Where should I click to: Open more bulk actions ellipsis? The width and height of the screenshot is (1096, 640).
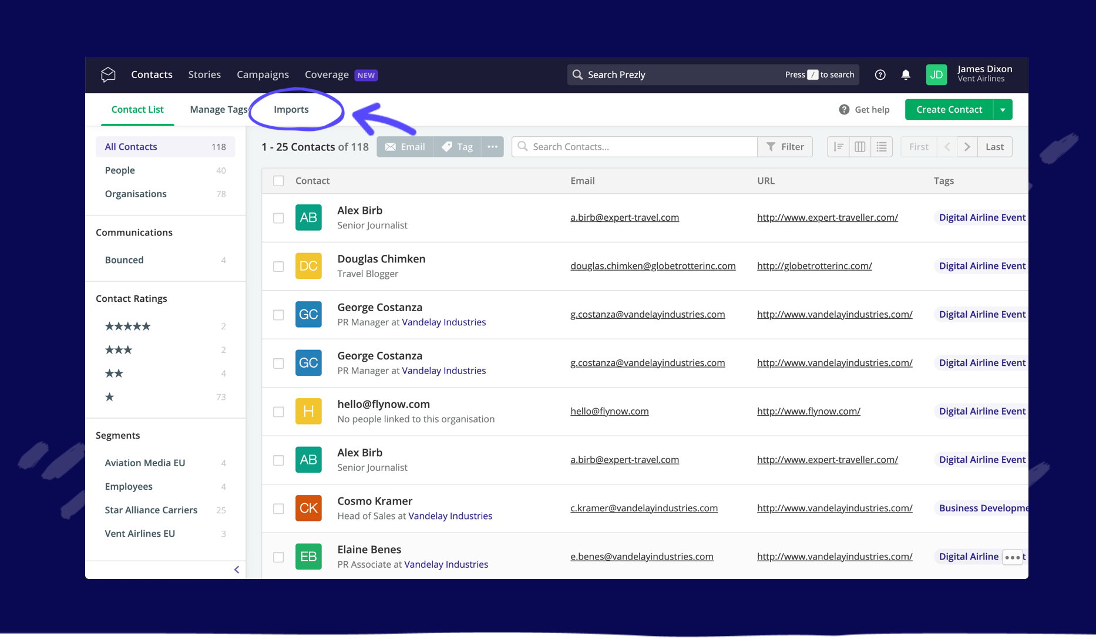click(492, 147)
